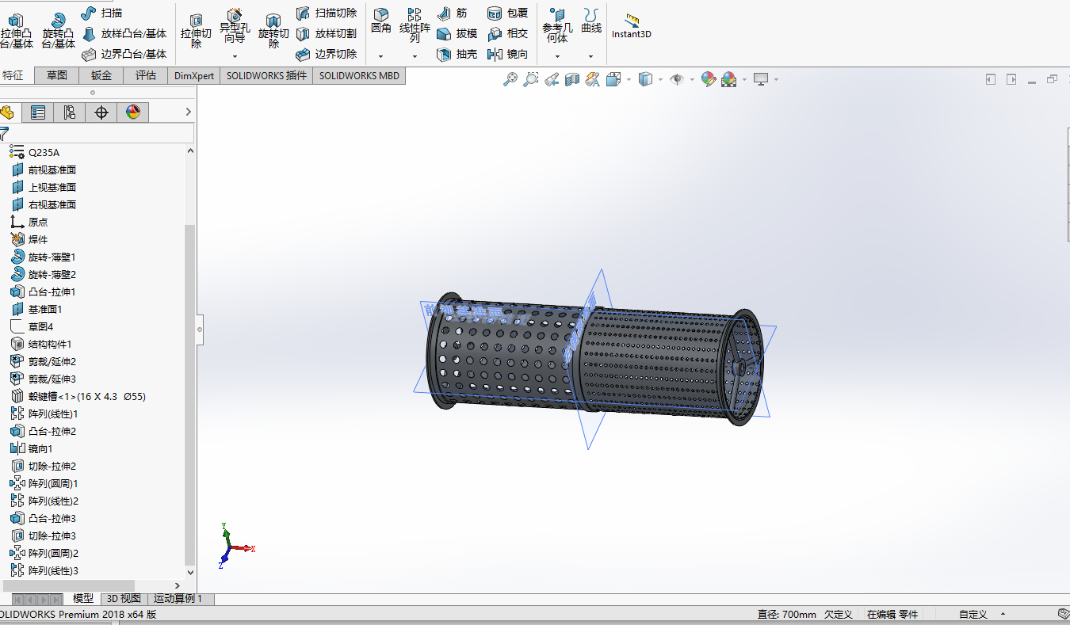Click the Dynamic Annotation Views icon

[x=592, y=79]
